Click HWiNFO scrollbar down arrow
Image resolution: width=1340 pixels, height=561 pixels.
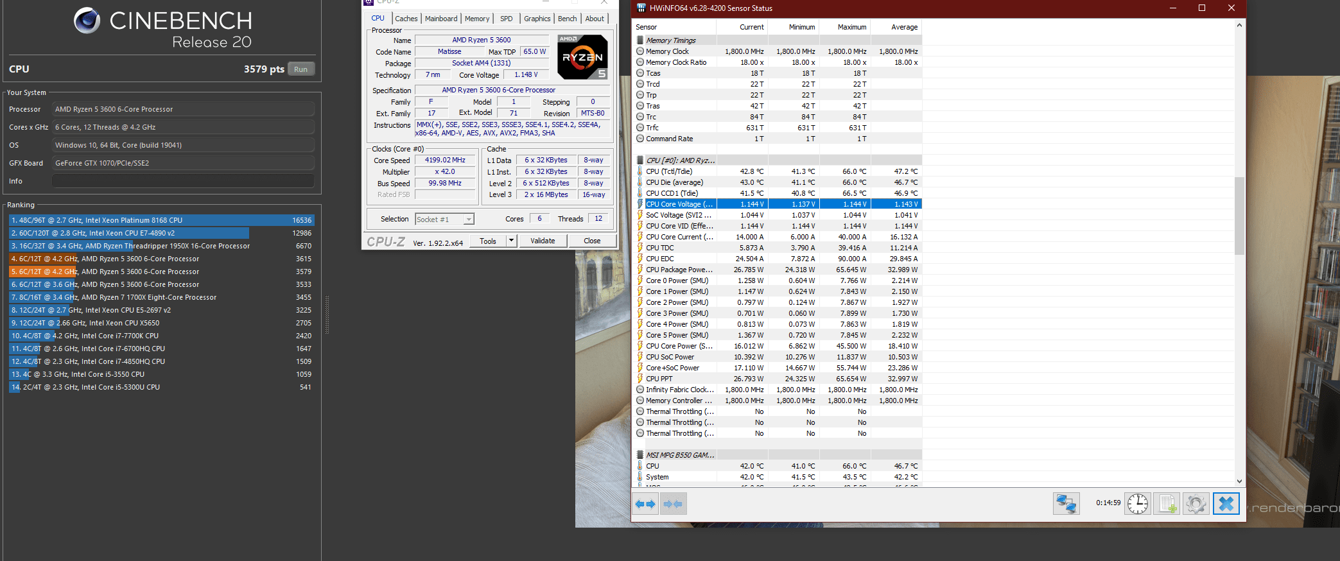(x=1239, y=481)
